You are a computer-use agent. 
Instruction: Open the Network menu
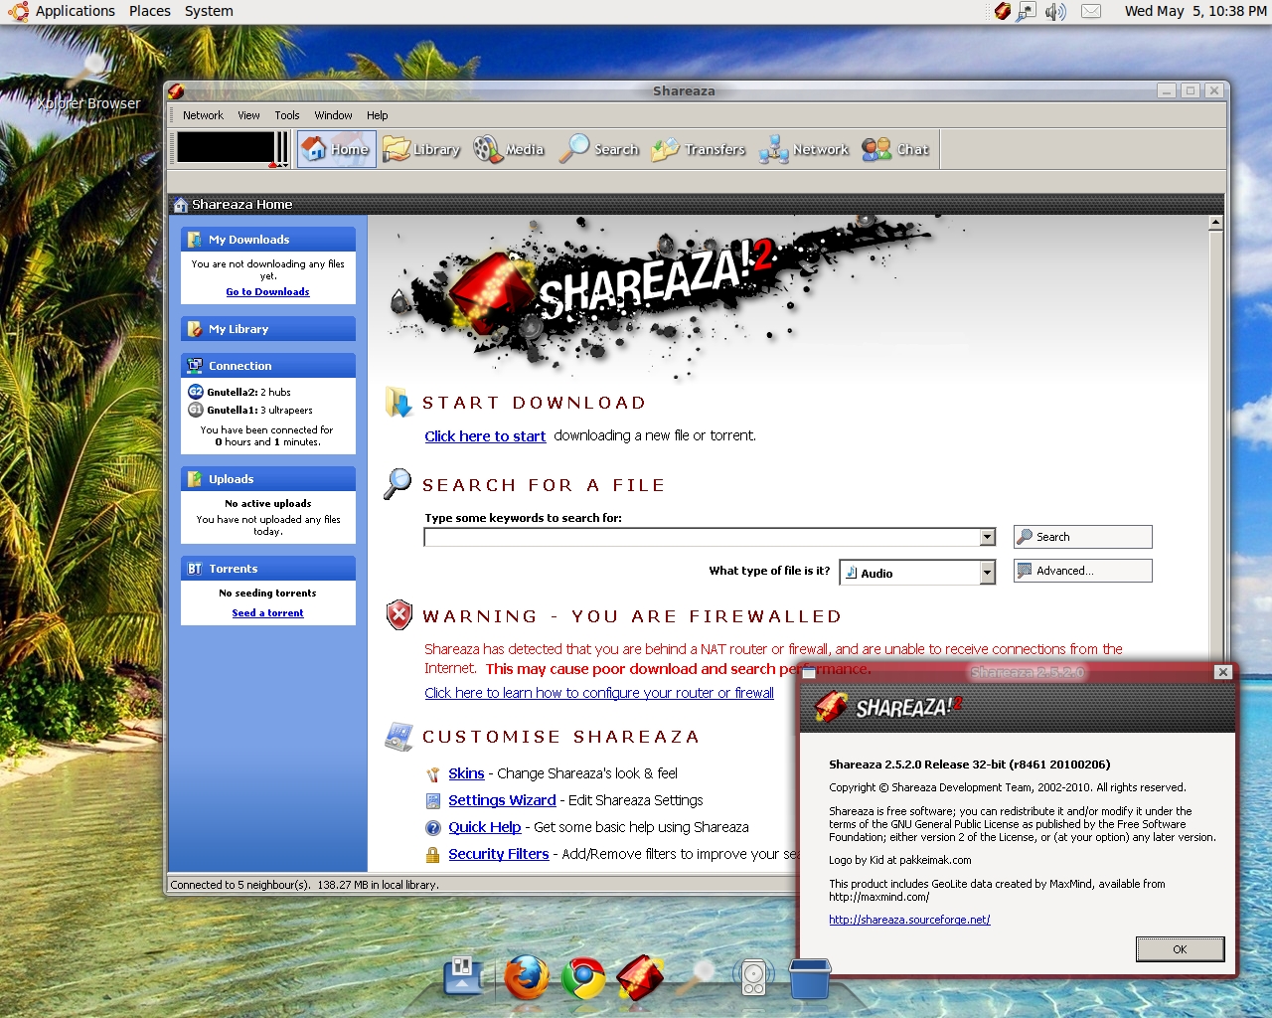[203, 115]
